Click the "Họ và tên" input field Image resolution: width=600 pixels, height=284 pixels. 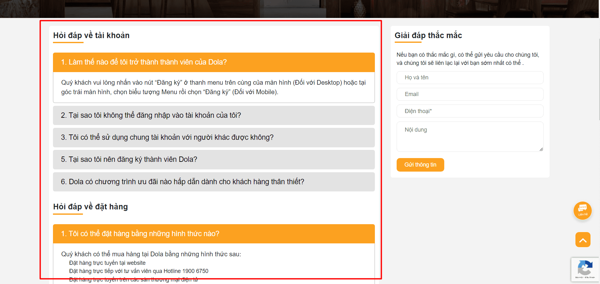pyautogui.click(x=470, y=77)
